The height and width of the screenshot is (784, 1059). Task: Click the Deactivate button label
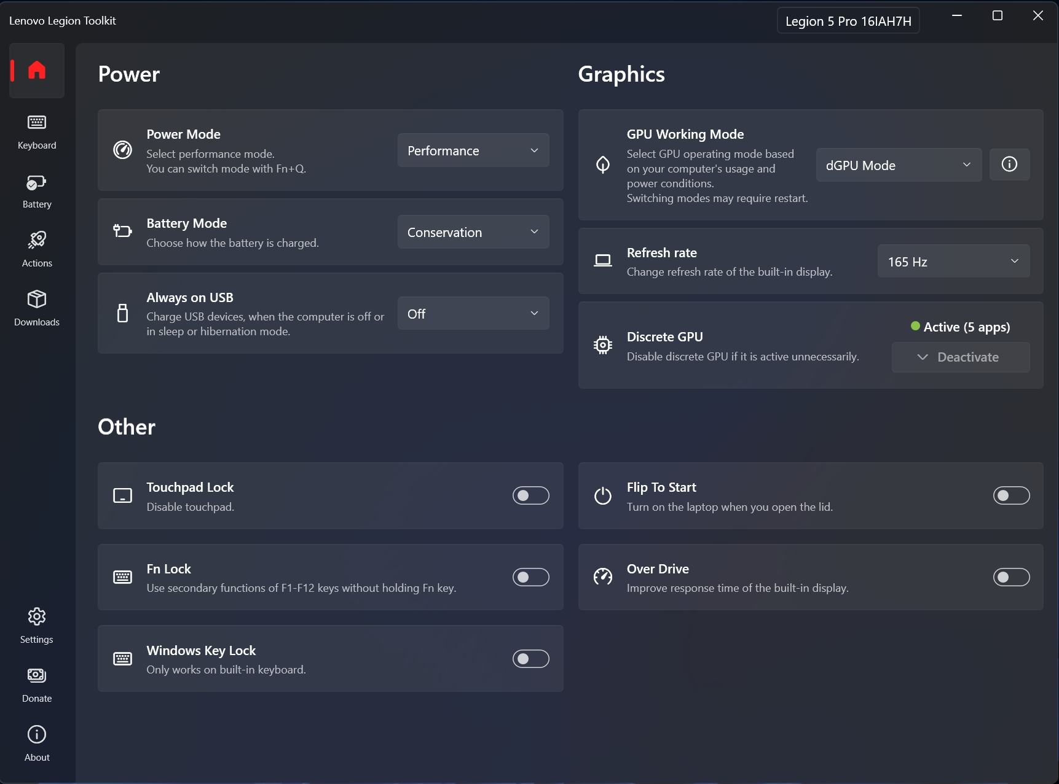coord(968,357)
